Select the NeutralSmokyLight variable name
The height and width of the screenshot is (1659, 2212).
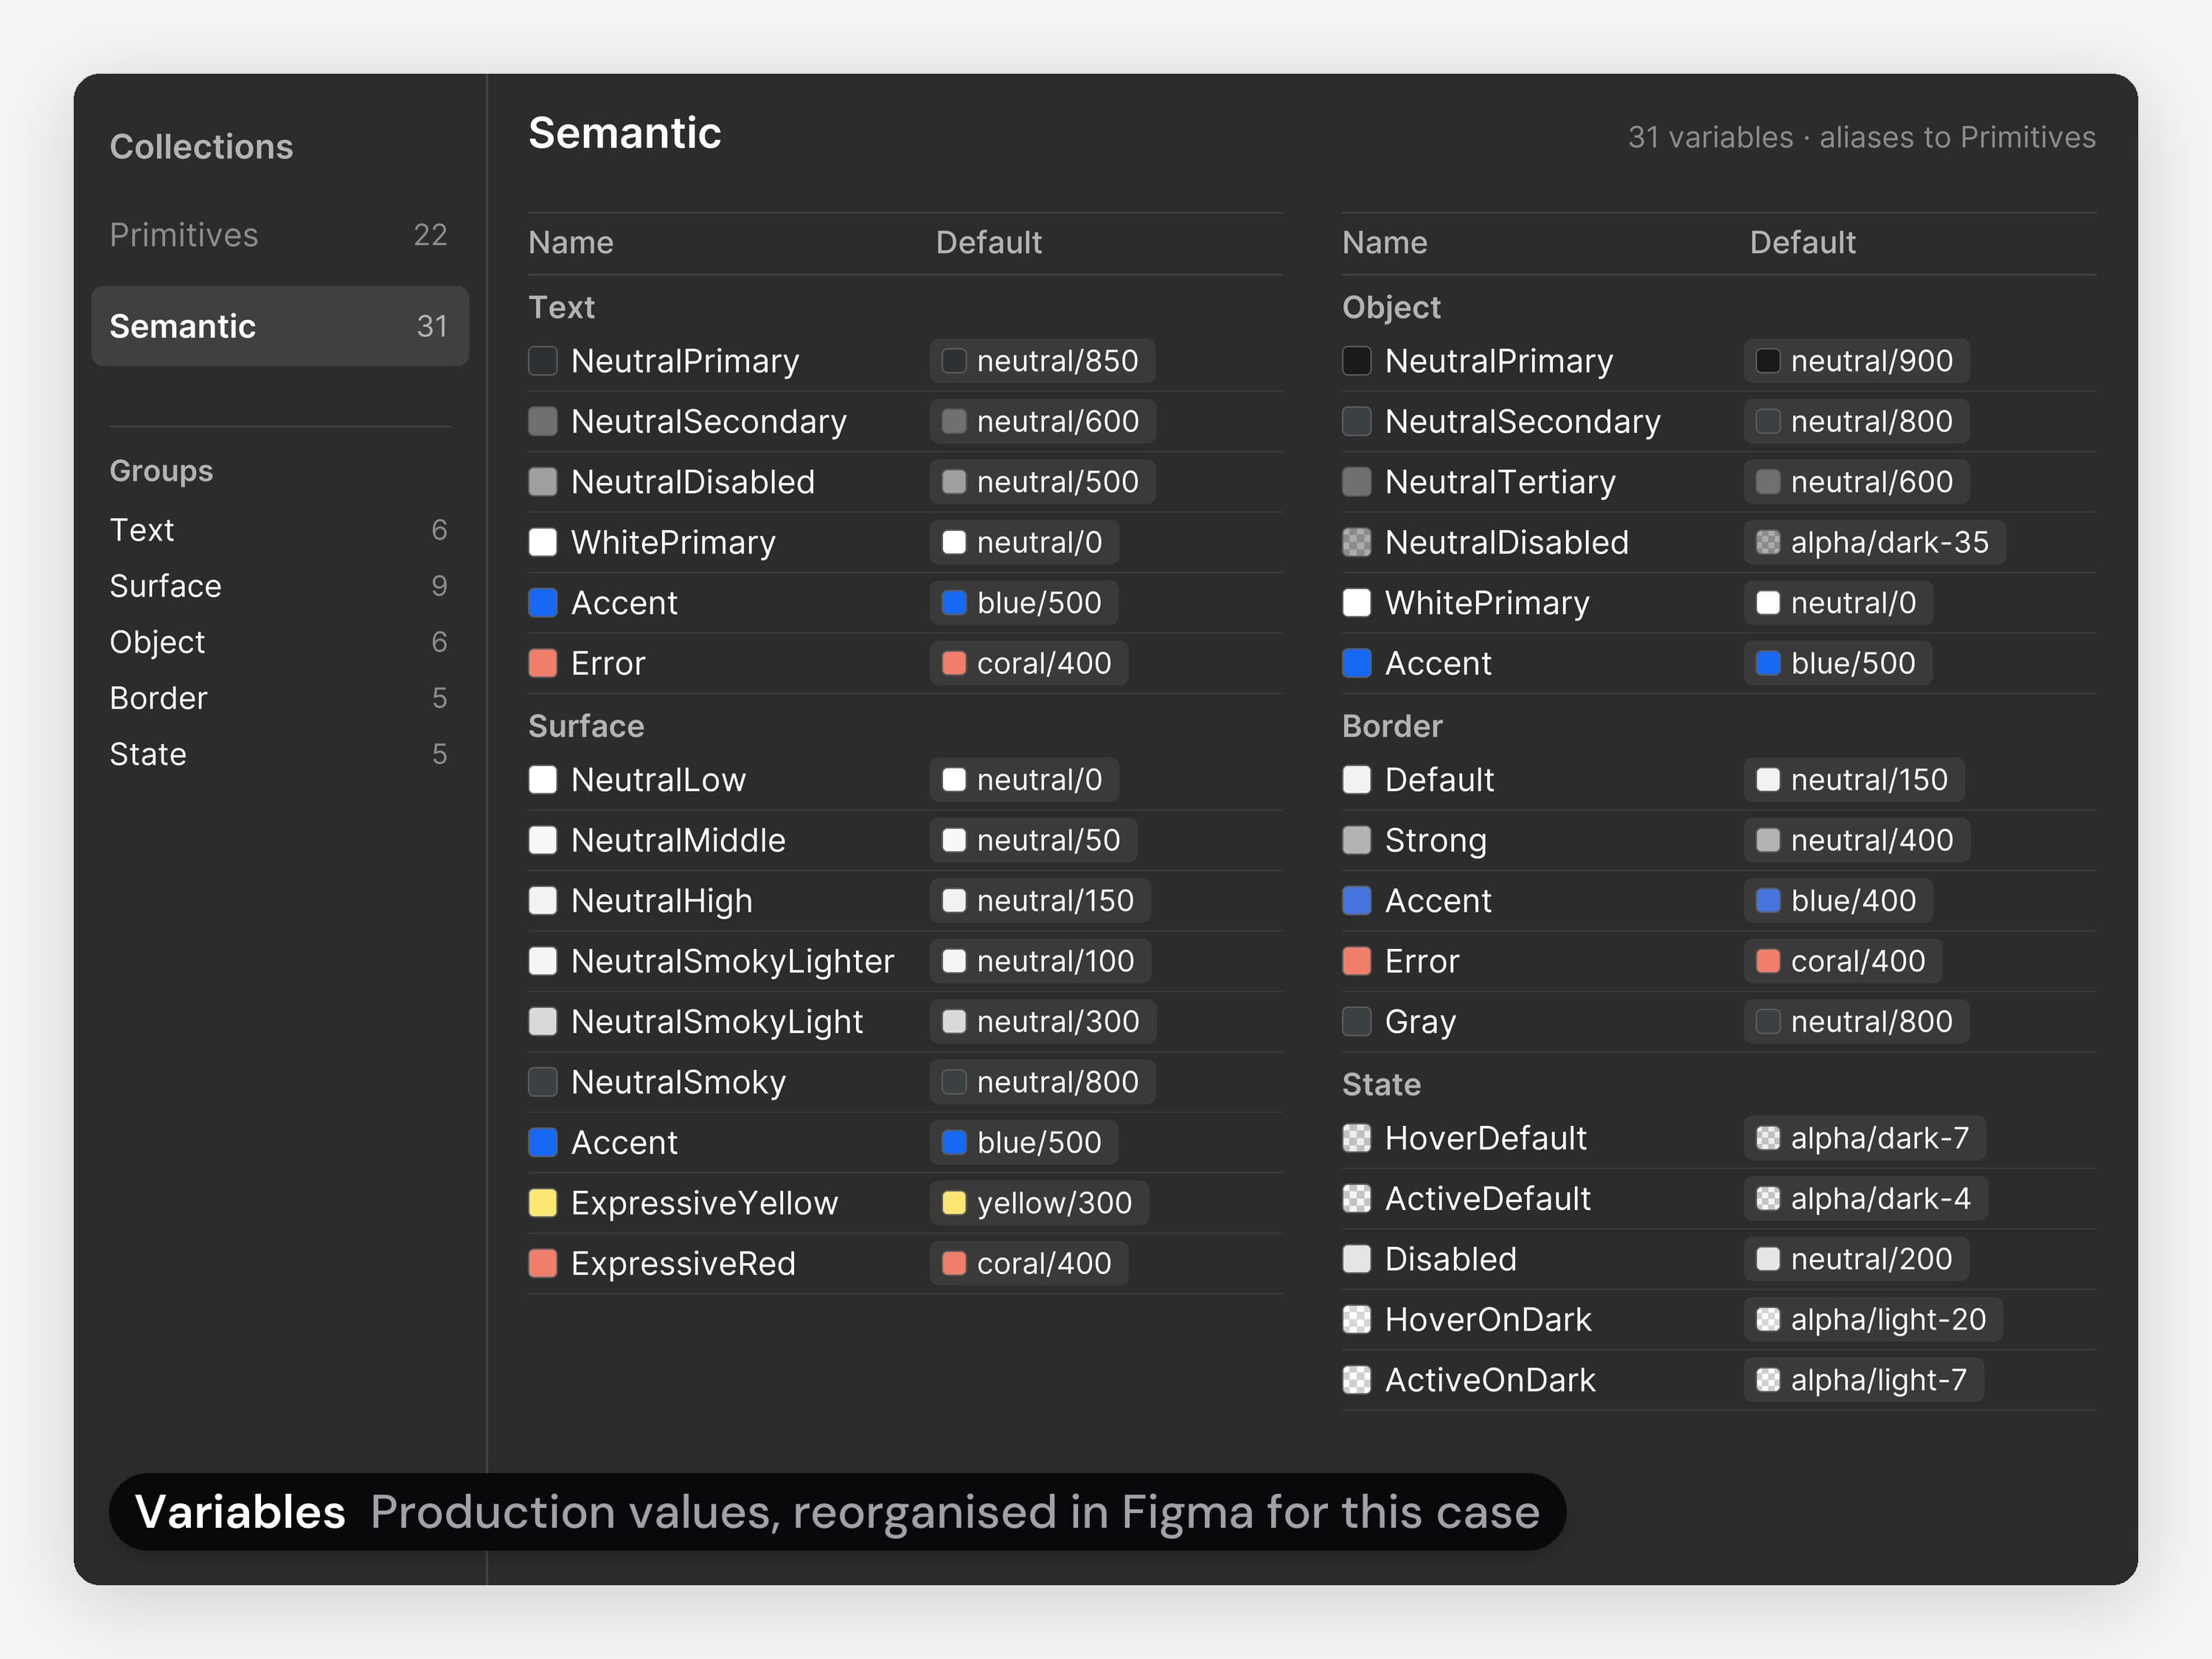tap(716, 1021)
